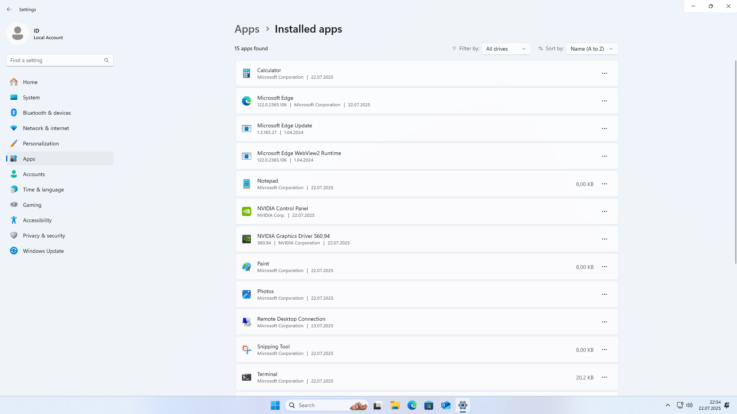Open more options for Remote Desktop Connection
Screen dimensions: 737x414
pyautogui.click(x=605, y=322)
